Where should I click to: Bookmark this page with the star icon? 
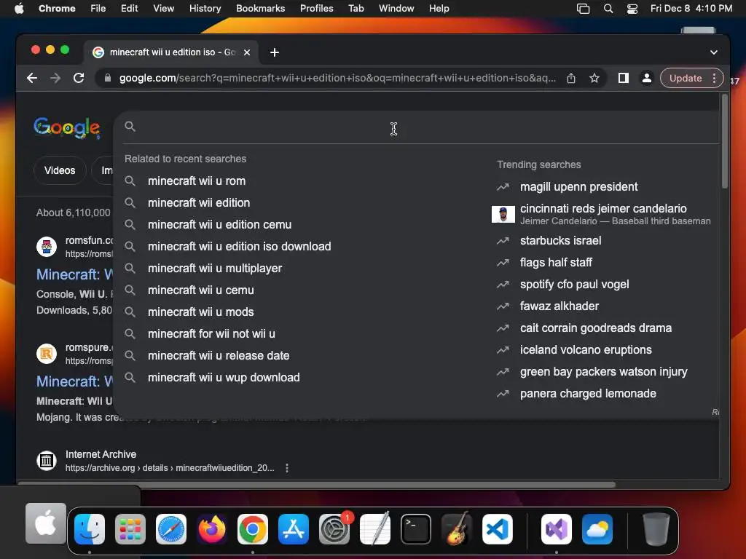point(594,78)
